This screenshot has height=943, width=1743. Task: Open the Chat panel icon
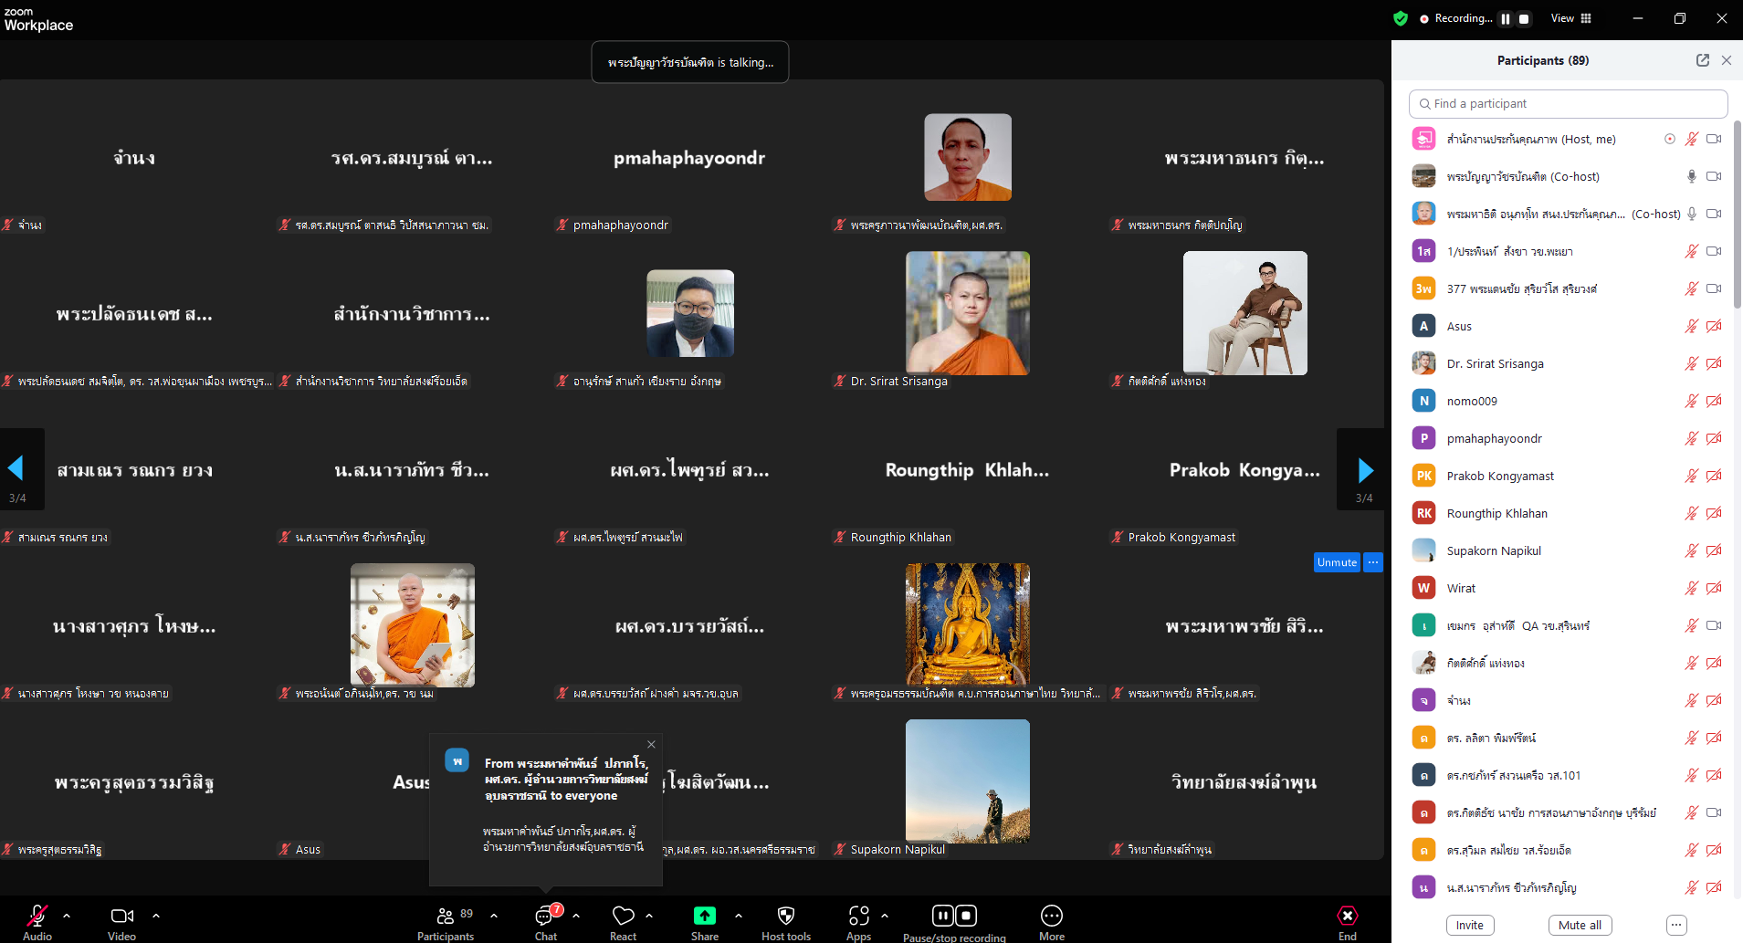point(545,916)
